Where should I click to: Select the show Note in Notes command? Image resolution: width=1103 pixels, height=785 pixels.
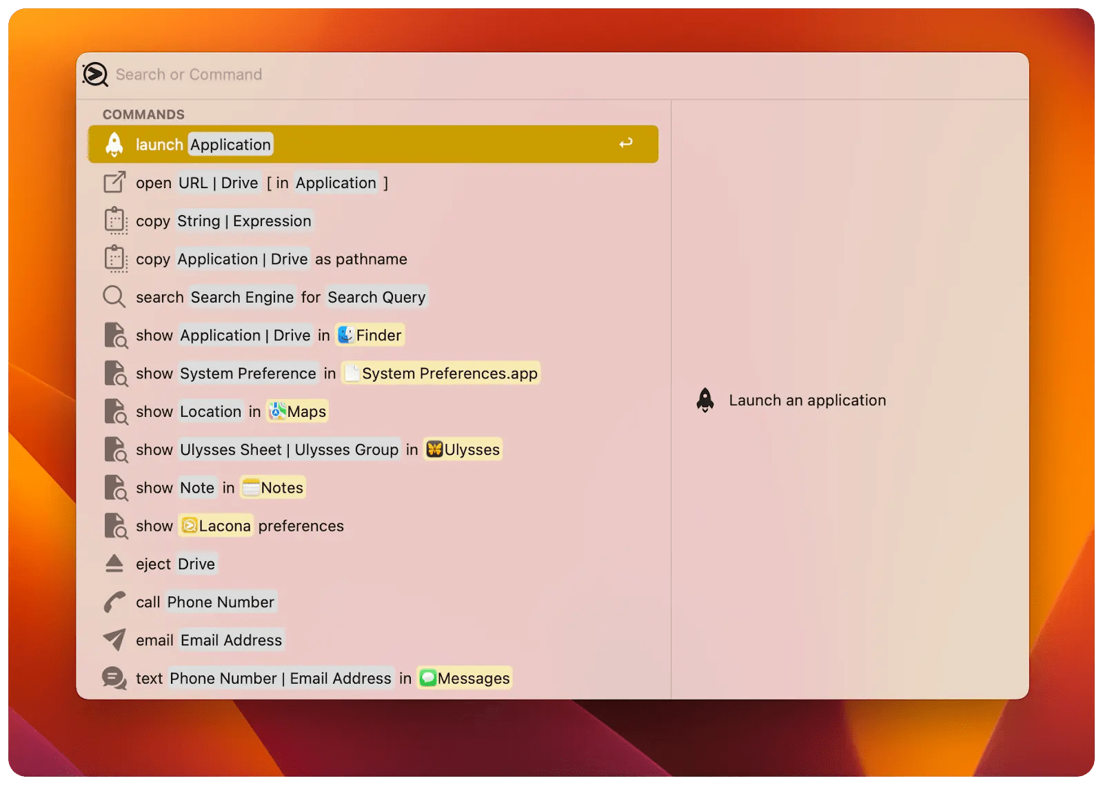point(207,487)
